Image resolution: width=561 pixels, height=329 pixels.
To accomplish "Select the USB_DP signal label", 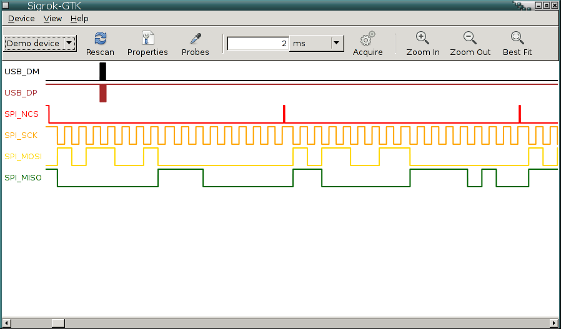I will click(x=21, y=93).
